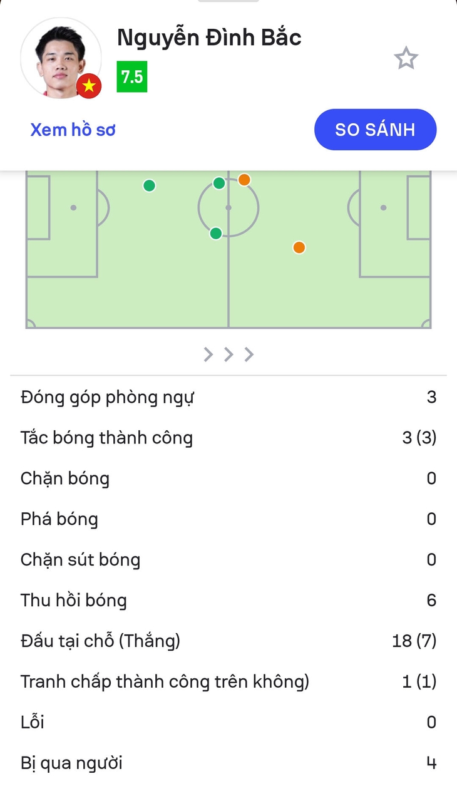
Task: Tap the orange dot near the center circle top
Action: tap(244, 180)
